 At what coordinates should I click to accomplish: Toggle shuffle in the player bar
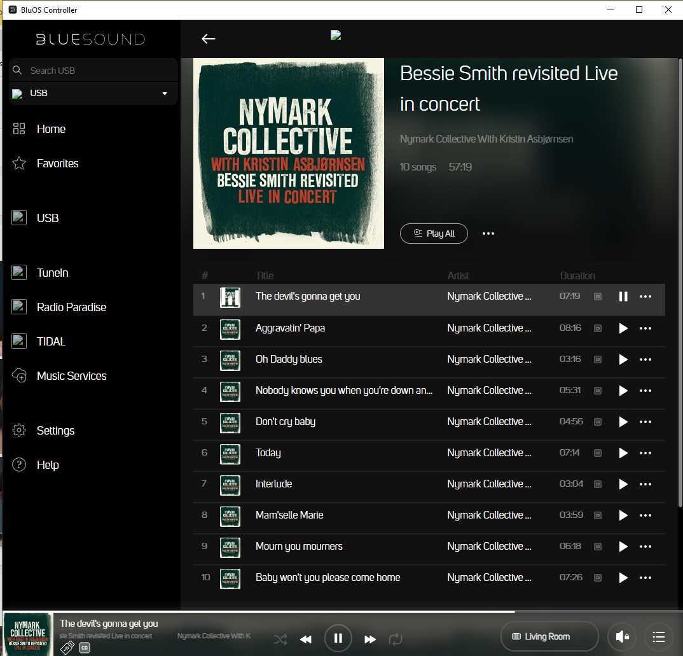click(280, 639)
